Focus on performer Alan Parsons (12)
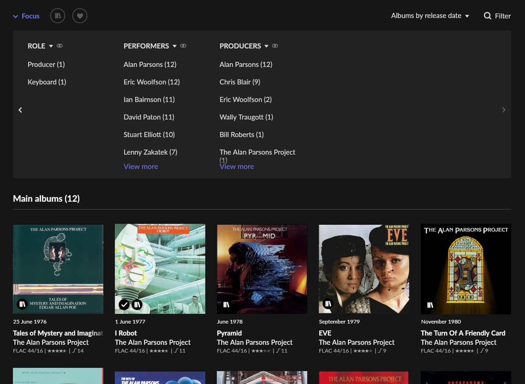Screen dimensions: 525x384 tap(150, 64)
